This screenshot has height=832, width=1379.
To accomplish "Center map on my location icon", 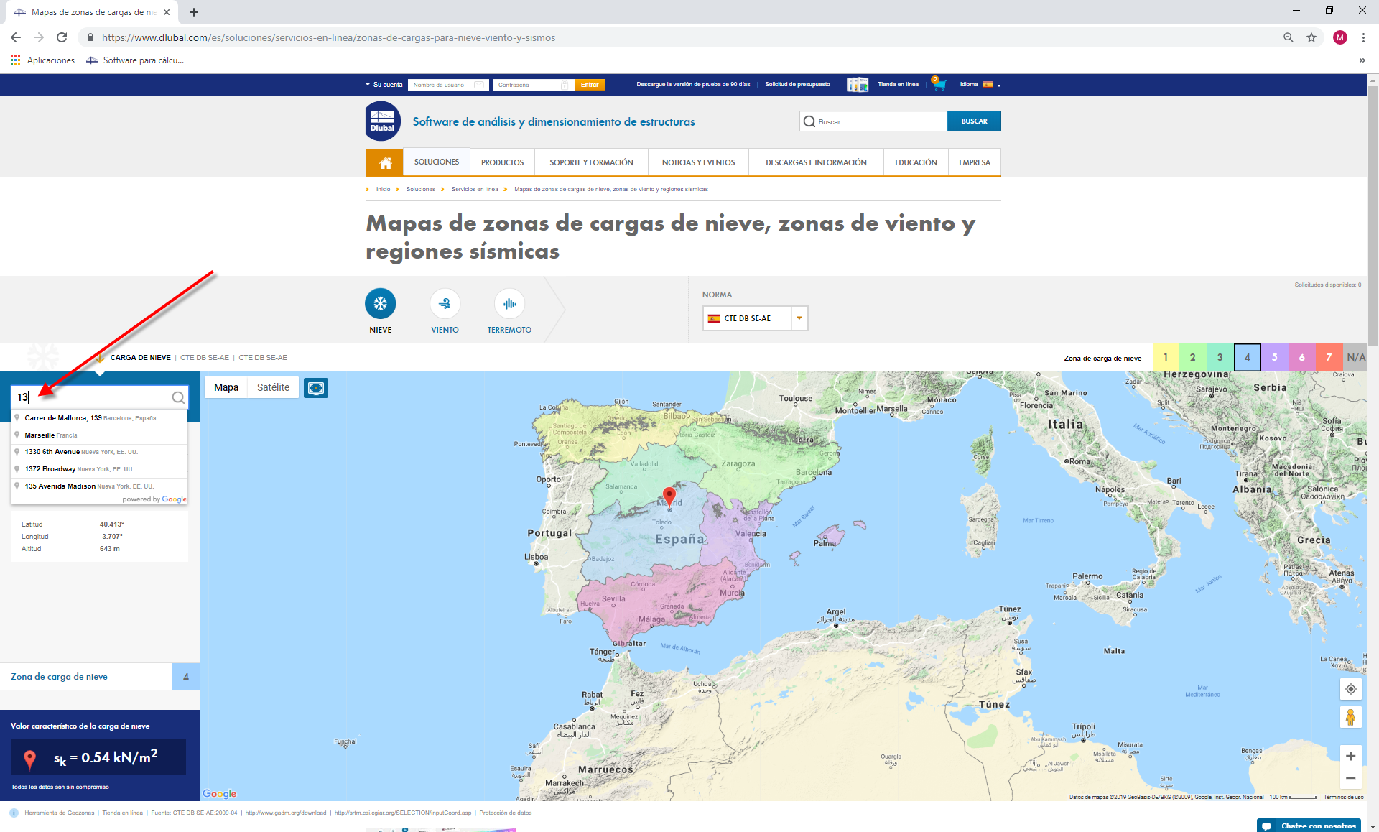I will tap(1350, 689).
